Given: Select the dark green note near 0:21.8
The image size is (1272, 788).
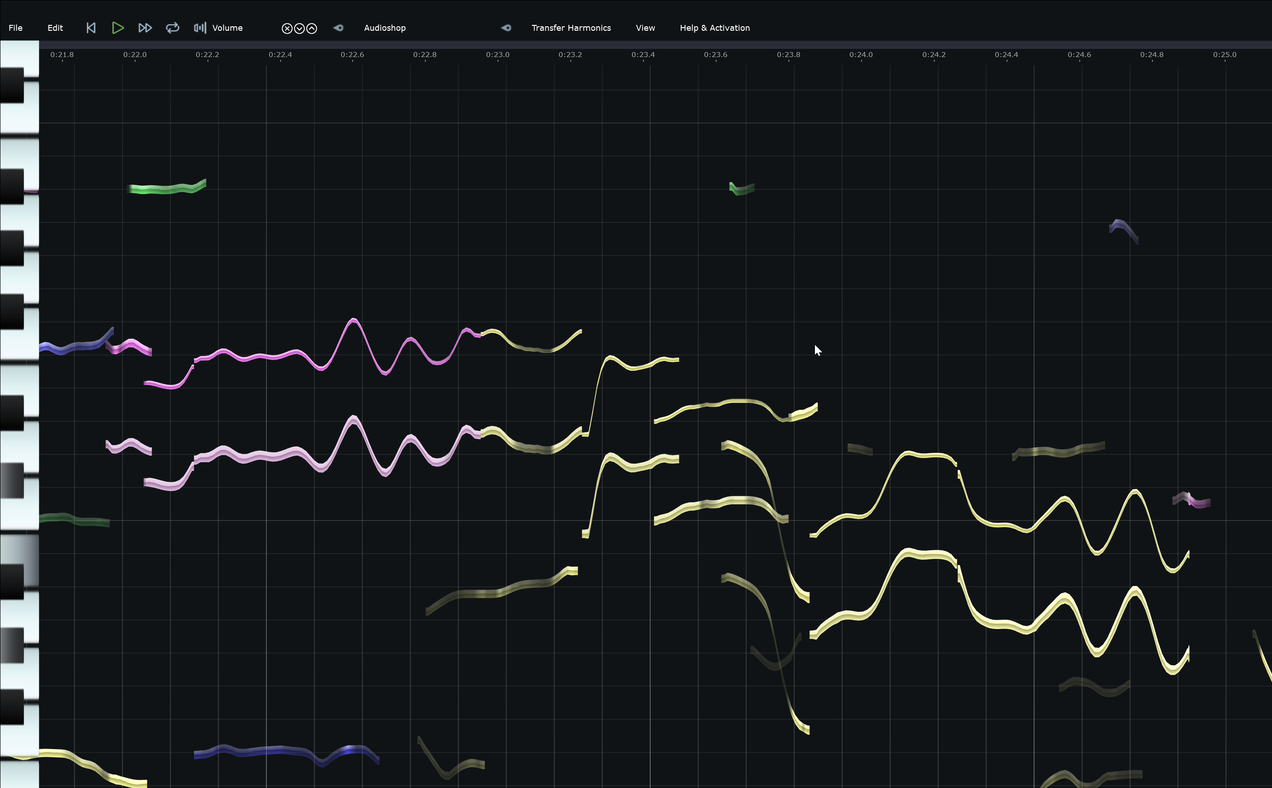Looking at the screenshot, I should click(74, 519).
